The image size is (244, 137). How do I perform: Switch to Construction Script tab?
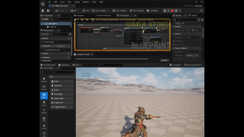pos(104,16)
